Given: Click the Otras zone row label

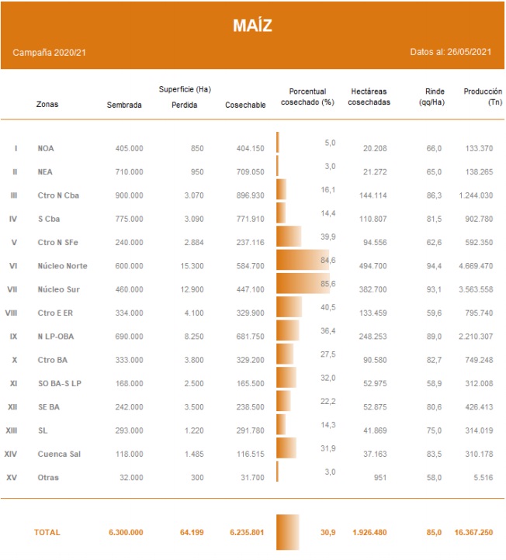Looking at the screenshot, I should (47, 478).
